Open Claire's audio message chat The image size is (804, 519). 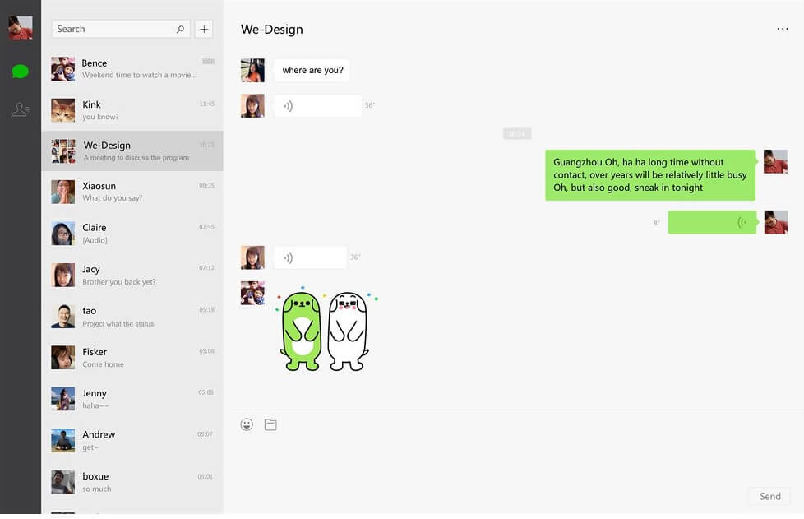(x=132, y=234)
